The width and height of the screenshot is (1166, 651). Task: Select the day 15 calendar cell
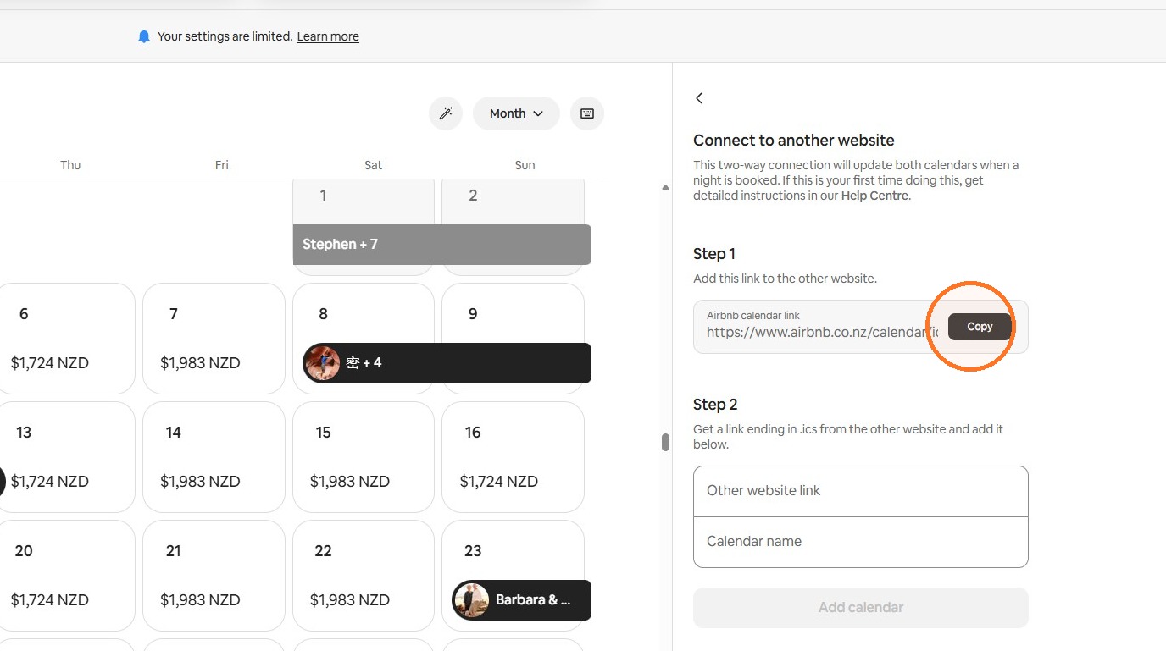(364, 457)
